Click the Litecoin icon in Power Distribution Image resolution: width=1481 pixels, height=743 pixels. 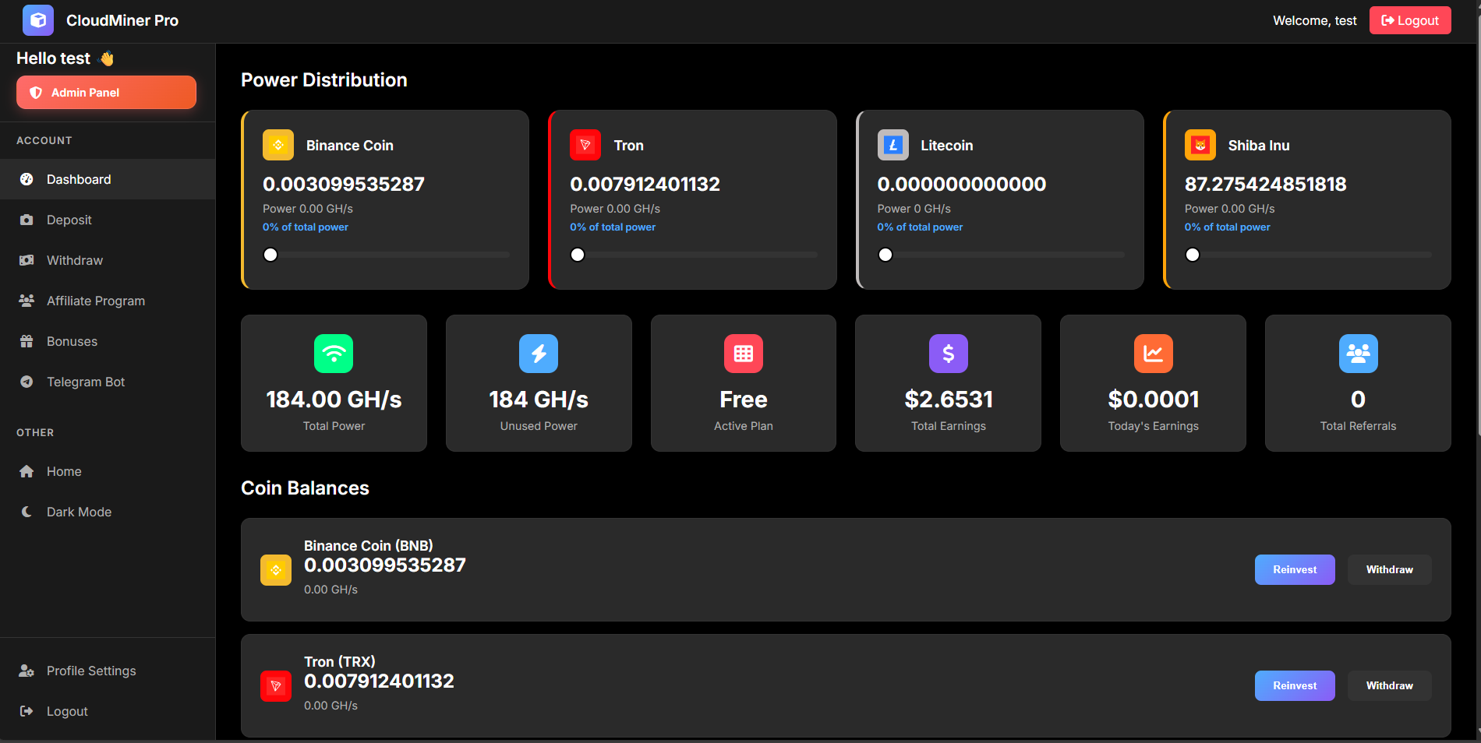pos(892,145)
